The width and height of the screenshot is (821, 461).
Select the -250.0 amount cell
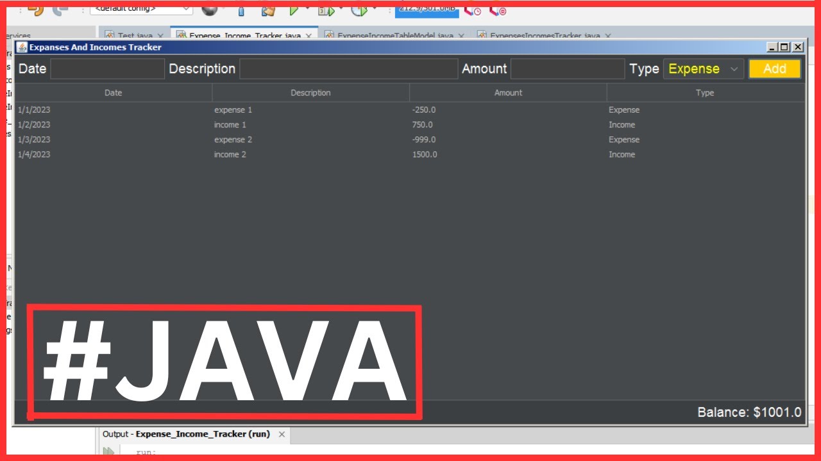coord(508,110)
